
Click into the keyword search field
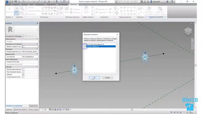[x=128, y=2]
